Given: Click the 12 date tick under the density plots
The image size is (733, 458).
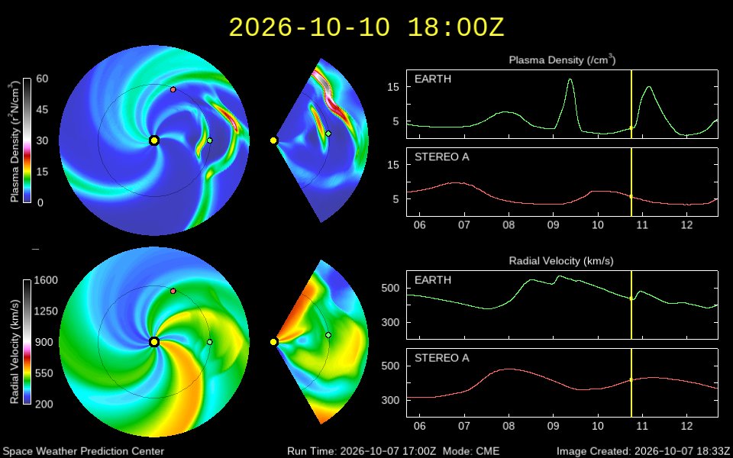Looking at the screenshot, I should point(686,224).
